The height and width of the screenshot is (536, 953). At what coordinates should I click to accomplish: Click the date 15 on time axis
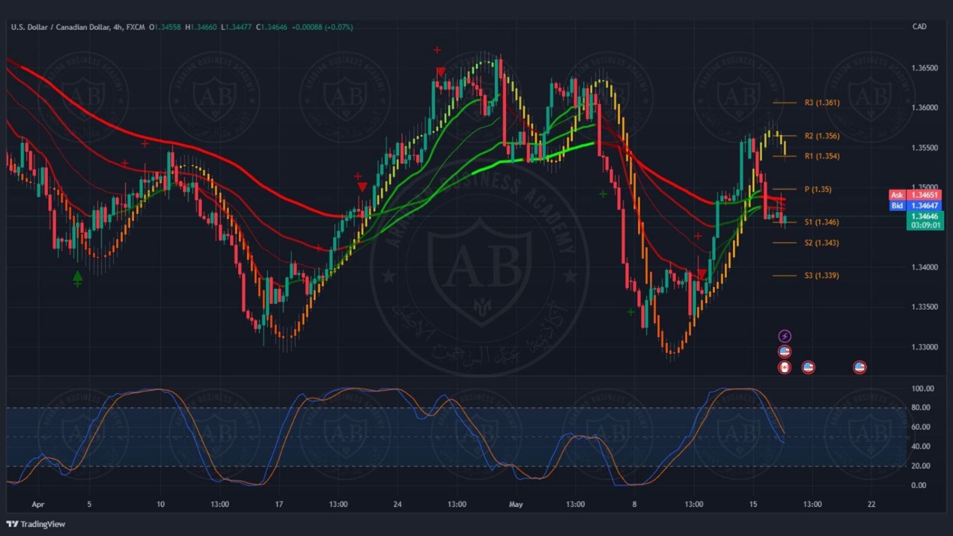click(x=753, y=504)
